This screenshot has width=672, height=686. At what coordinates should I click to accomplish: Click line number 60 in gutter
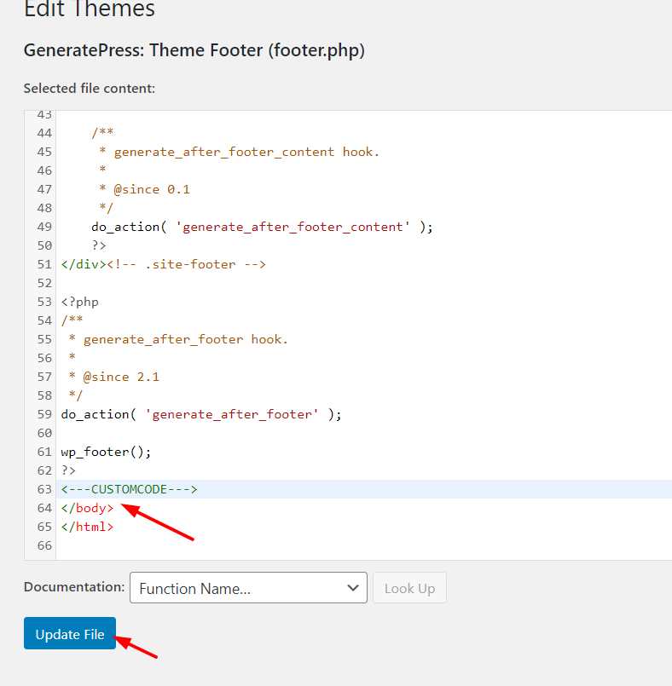pos(44,433)
